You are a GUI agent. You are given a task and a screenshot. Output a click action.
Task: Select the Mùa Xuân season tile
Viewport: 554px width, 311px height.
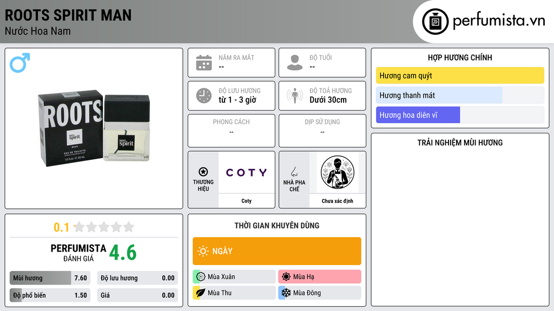tap(234, 277)
